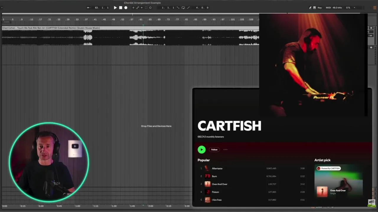Arm the Arrangement Record button
The height and width of the screenshot is (212, 378).
[126, 8]
